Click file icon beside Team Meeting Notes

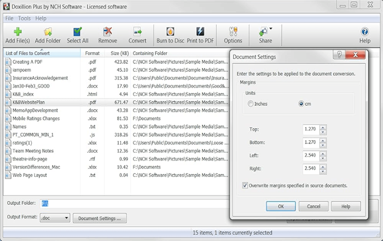[8, 151]
